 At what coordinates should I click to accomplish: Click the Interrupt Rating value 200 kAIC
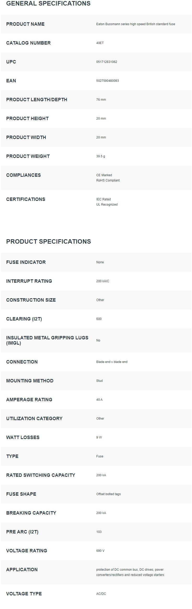tap(103, 281)
